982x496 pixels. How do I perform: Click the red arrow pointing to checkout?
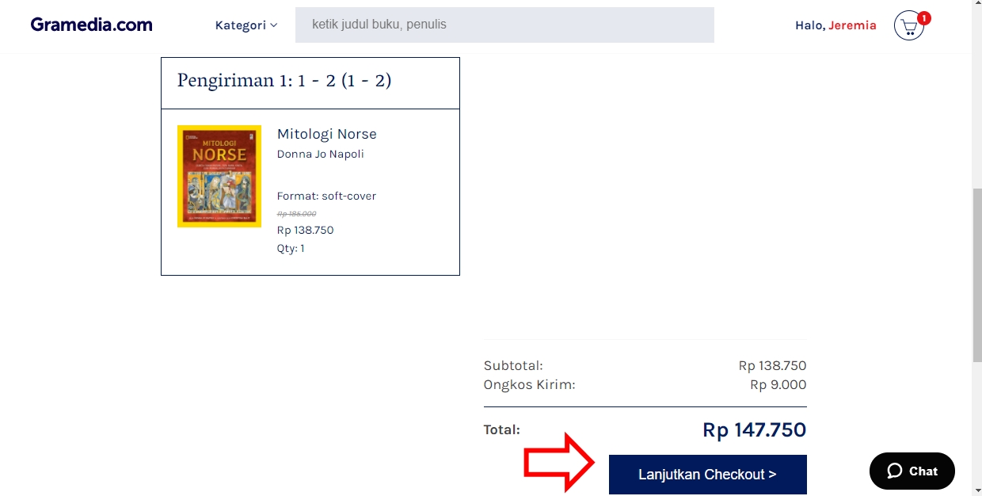559,462
